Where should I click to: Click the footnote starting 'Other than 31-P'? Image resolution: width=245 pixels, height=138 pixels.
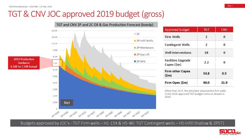195,94
